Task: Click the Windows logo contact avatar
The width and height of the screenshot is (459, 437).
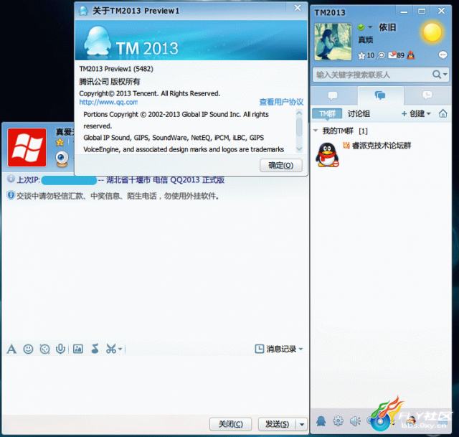Action: pos(27,147)
